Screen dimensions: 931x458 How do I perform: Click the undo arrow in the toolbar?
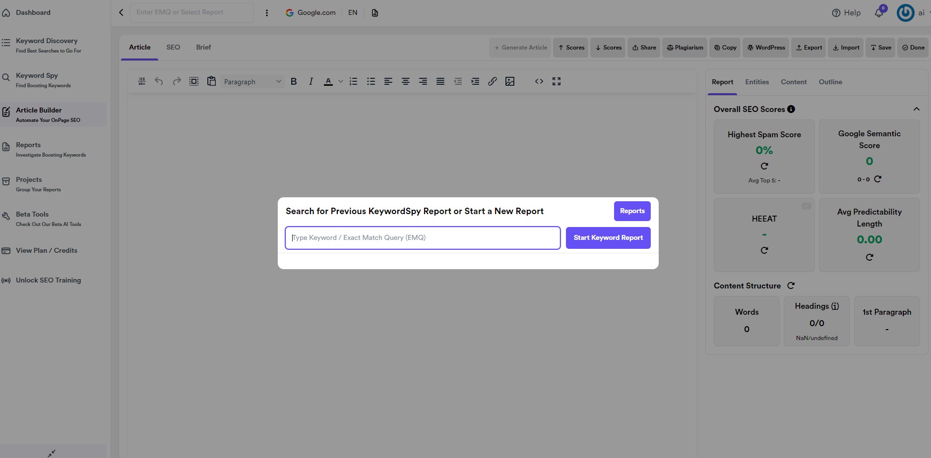click(x=159, y=81)
